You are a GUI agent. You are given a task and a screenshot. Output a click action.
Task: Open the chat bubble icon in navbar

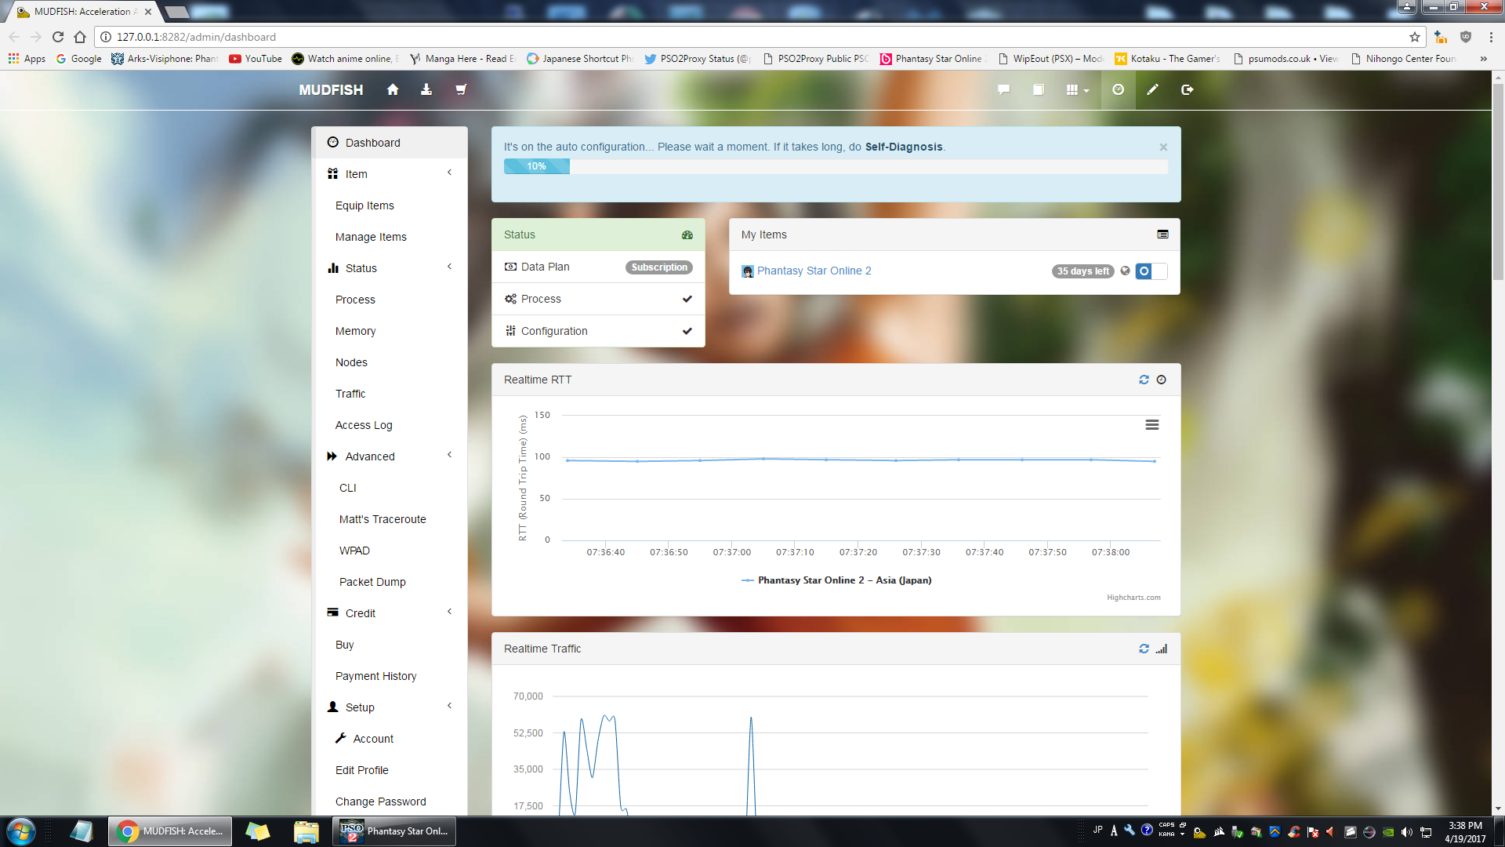tap(1003, 90)
